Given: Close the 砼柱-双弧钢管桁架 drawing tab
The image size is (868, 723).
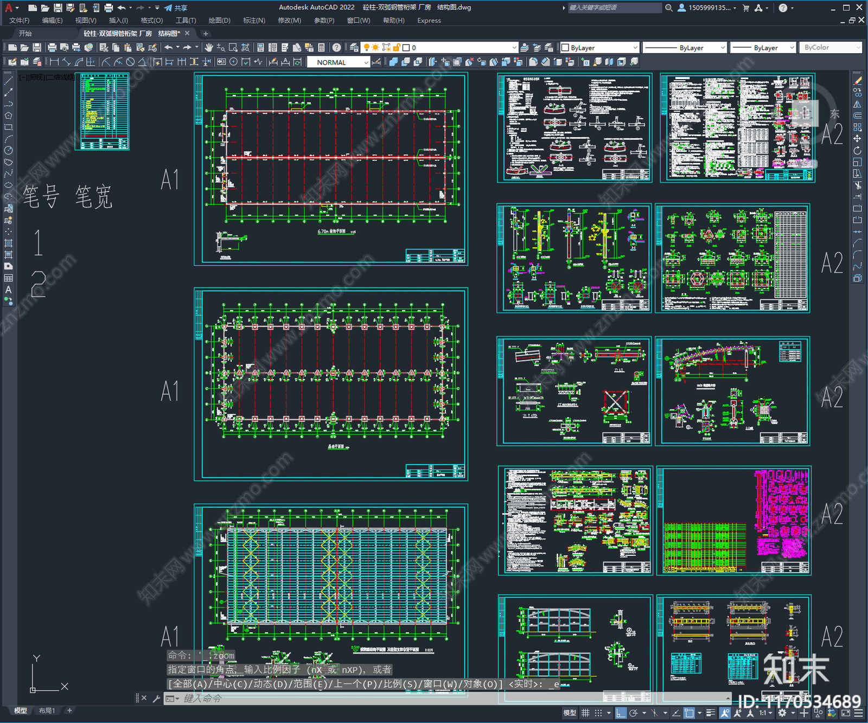Looking at the screenshot, I should coord(188,34).
